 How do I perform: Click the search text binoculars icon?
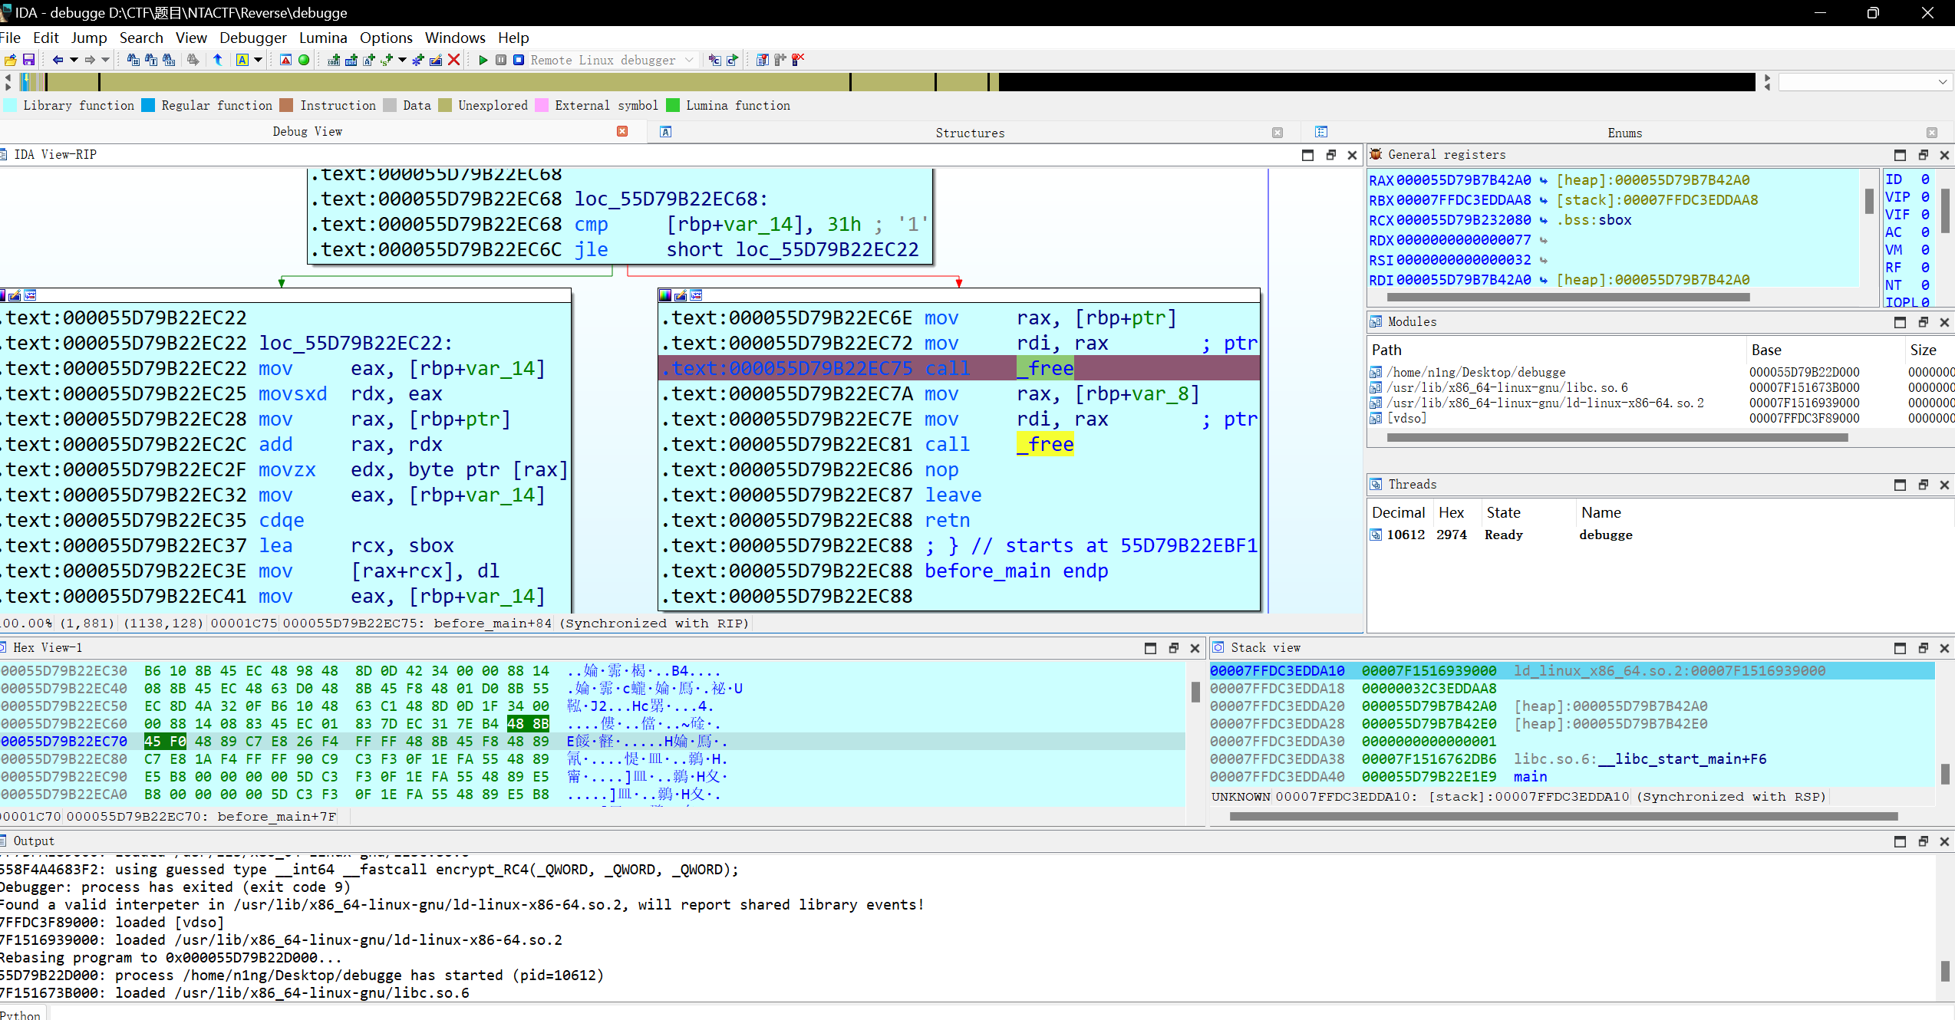pyautogui.click(x=151, y=60)
